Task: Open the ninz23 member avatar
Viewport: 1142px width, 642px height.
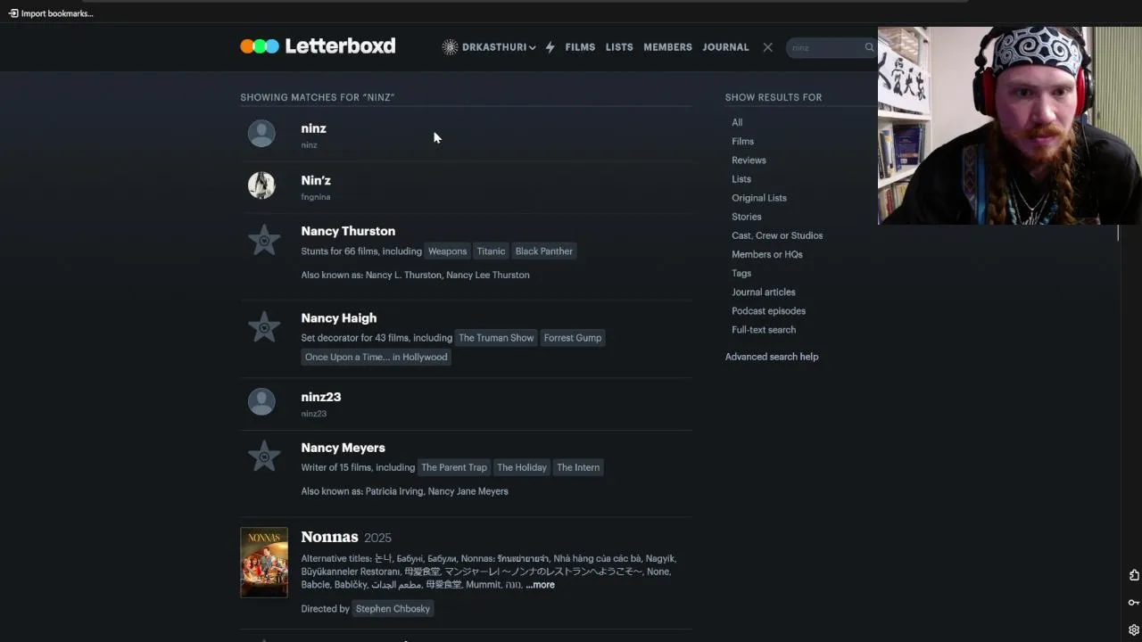Action: (261, 402)
